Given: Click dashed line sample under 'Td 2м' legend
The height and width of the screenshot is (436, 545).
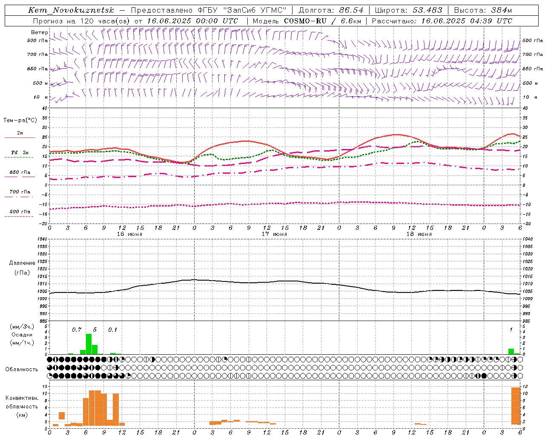Looking at the screenshot, I should point(19,158).
